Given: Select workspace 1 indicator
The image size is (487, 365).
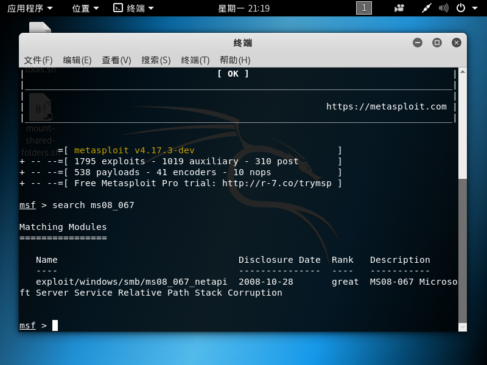Looking at the screenshot, I should point(363,8).
